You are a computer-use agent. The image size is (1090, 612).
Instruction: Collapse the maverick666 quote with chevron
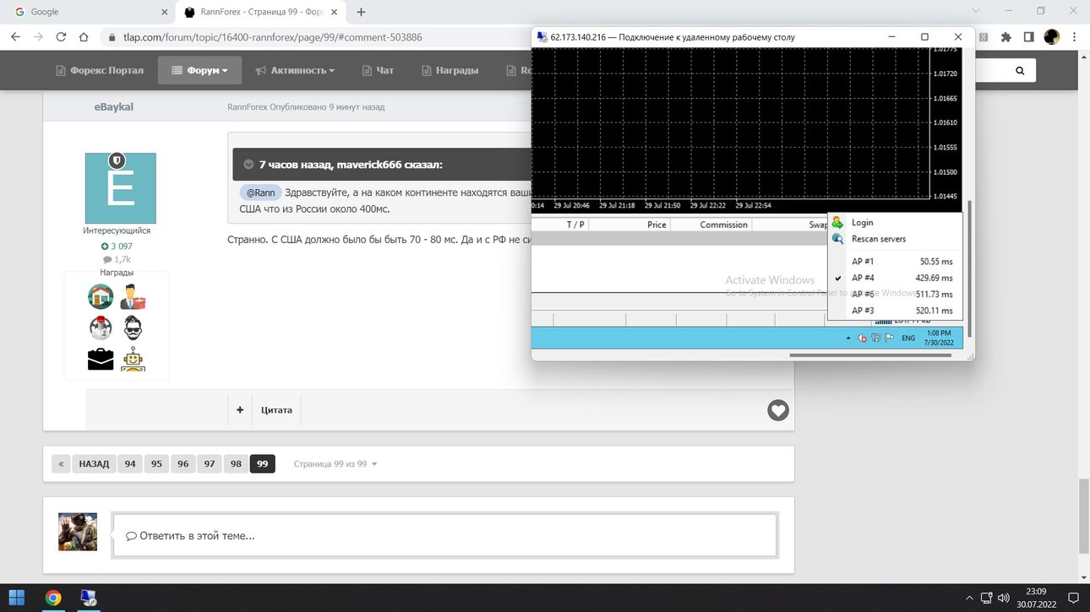tap(248, 165)
